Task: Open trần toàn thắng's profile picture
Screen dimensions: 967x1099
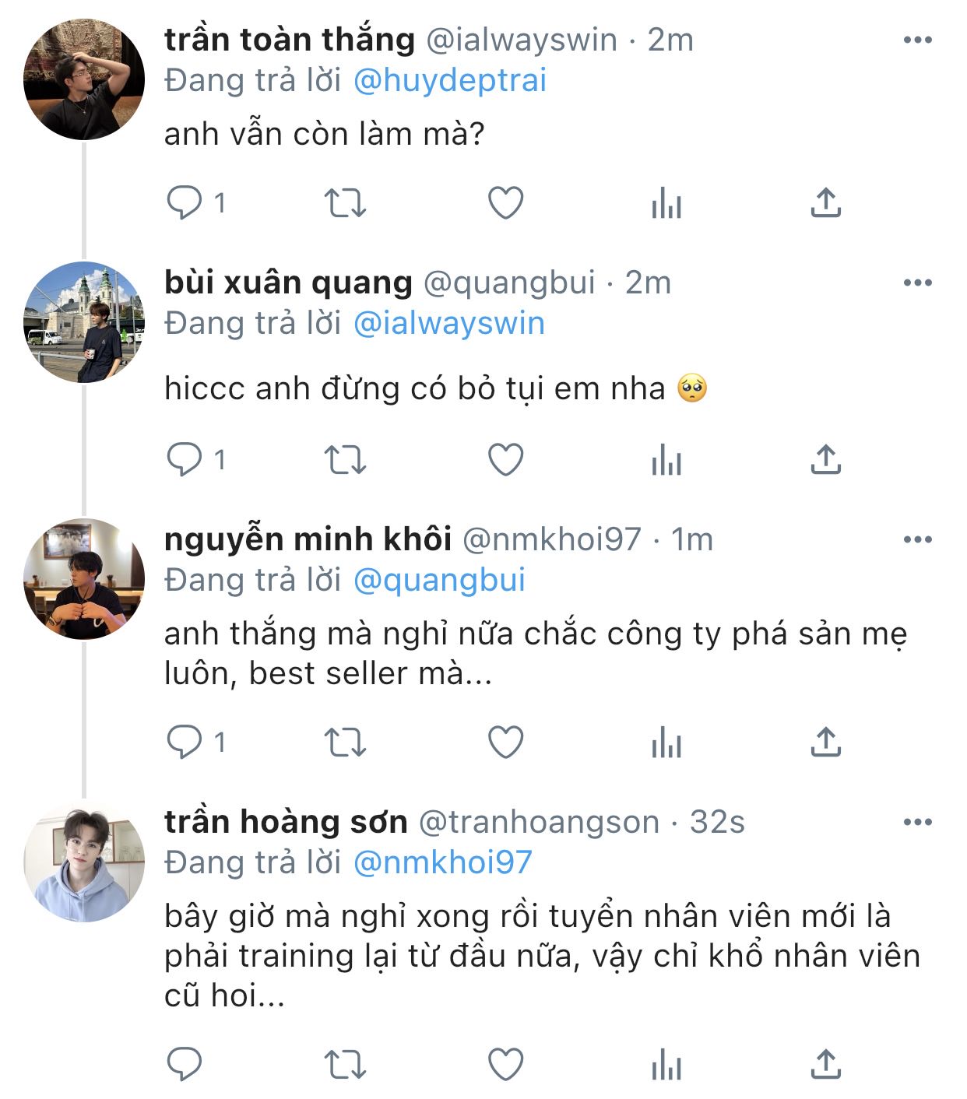Action: pyautogui.click(x=84, y=80)
